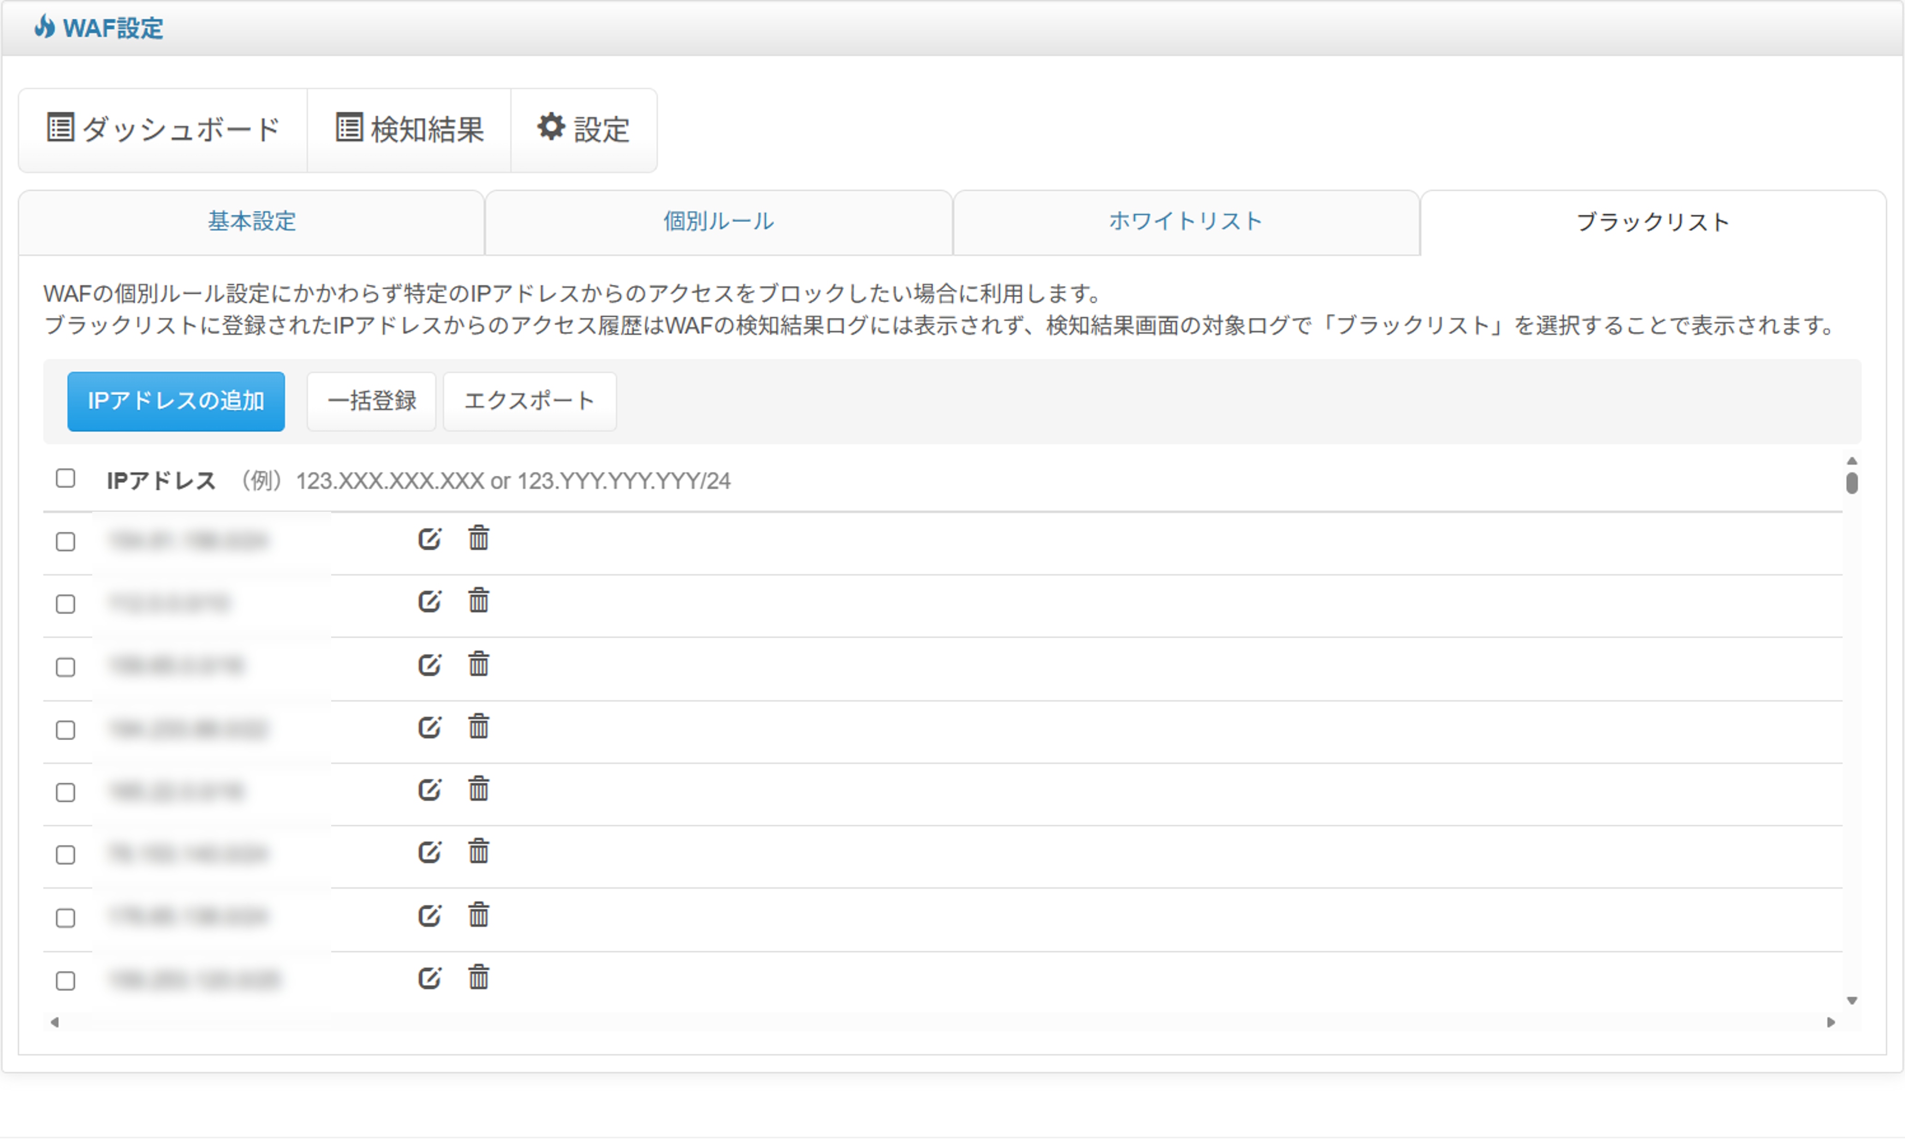This screenshot has height=1142, width=1905.
Task: Trash the fifth IP row
Action: (478, 789)
